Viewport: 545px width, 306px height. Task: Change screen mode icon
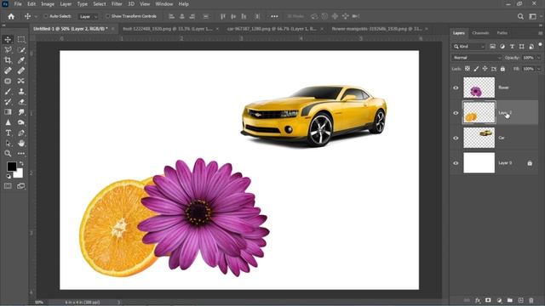(x=21, y=186)
